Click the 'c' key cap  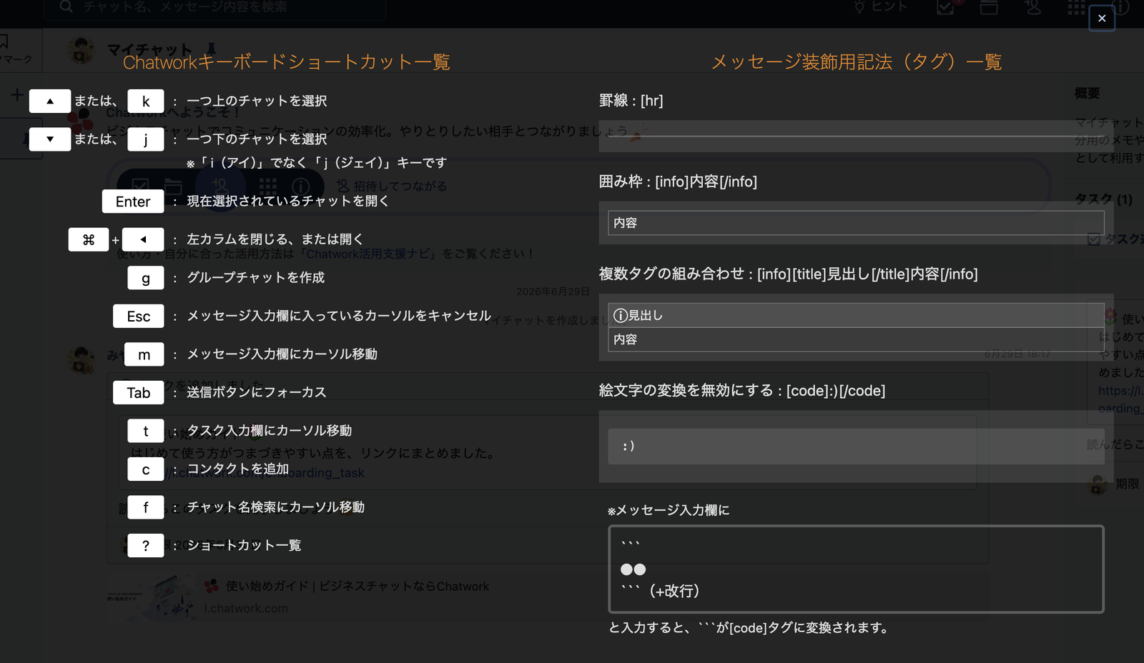point(146,469)
